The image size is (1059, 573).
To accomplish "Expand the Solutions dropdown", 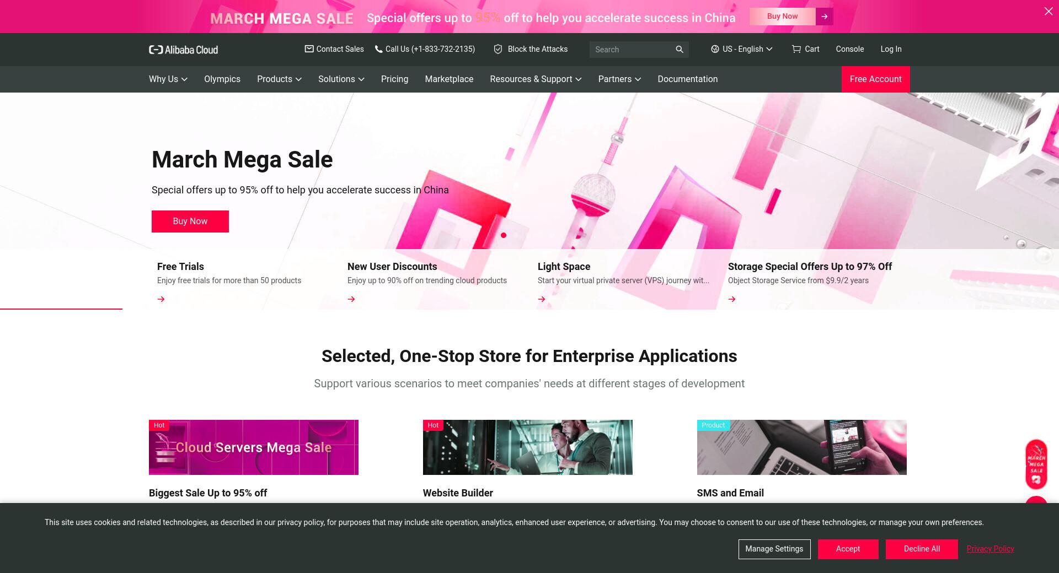I will click(x=341, y=79).
